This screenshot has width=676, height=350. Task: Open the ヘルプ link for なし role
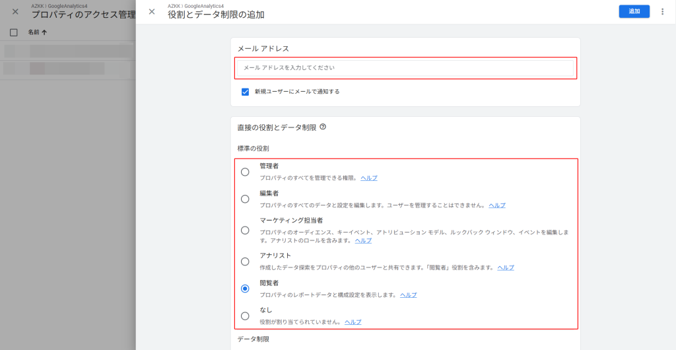pyautogui.click(x=353, y=322)
